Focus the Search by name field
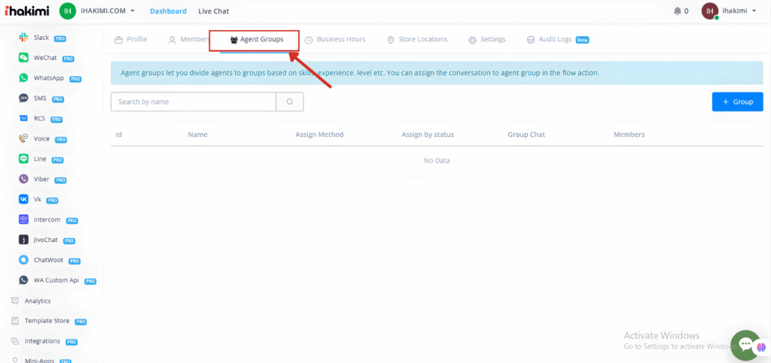 click(193, 101)
